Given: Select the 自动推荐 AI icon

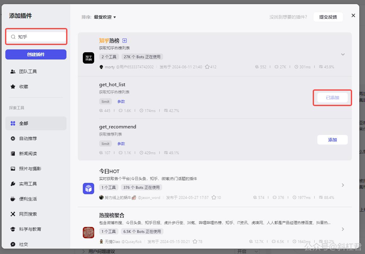Looking at the screenshot, I should (13, 138).
